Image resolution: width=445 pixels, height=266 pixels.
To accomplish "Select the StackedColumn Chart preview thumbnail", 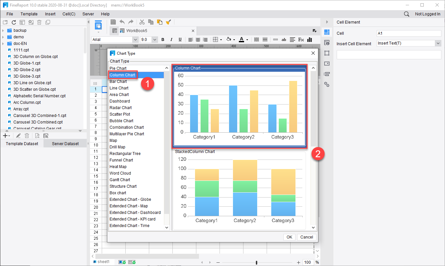I will [x=242, y=188].
